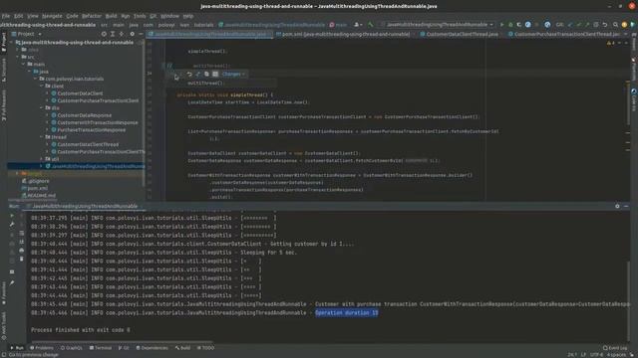Click Expand All icon in Project panel
This screenshot has width=638, height=358.
(113, 34)
